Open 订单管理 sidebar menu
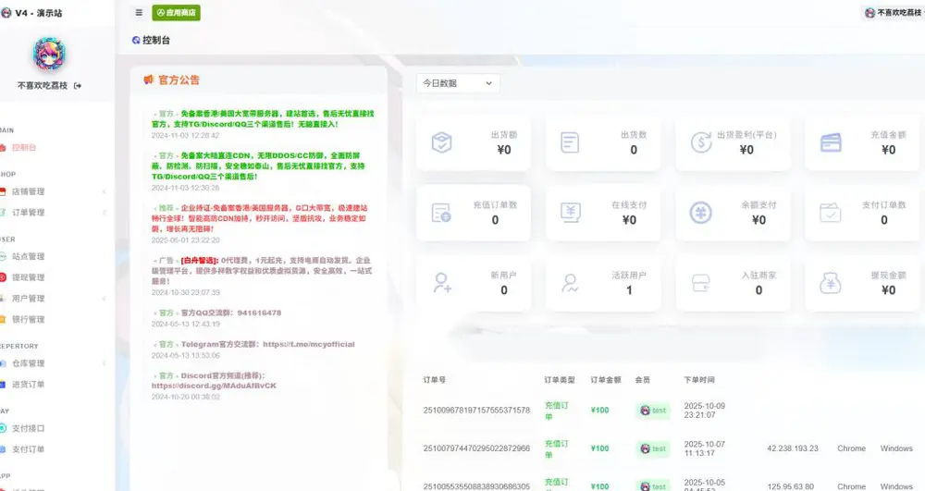The height and width of the screenshot is (491, 925). 29,212
